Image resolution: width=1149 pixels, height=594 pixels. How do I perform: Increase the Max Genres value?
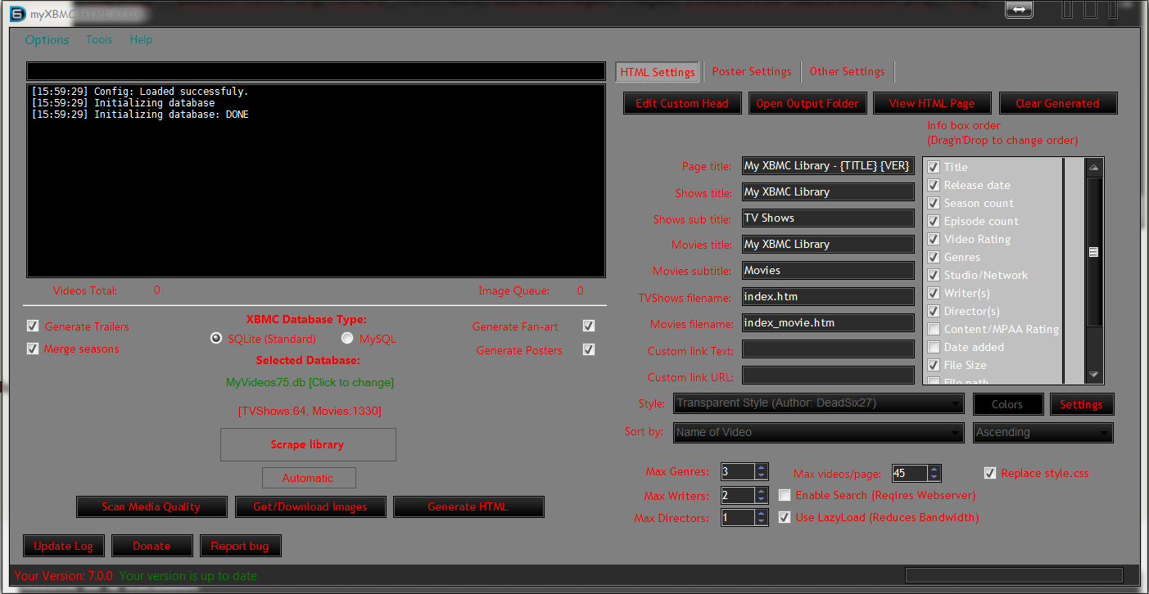(x=762, y=468)
